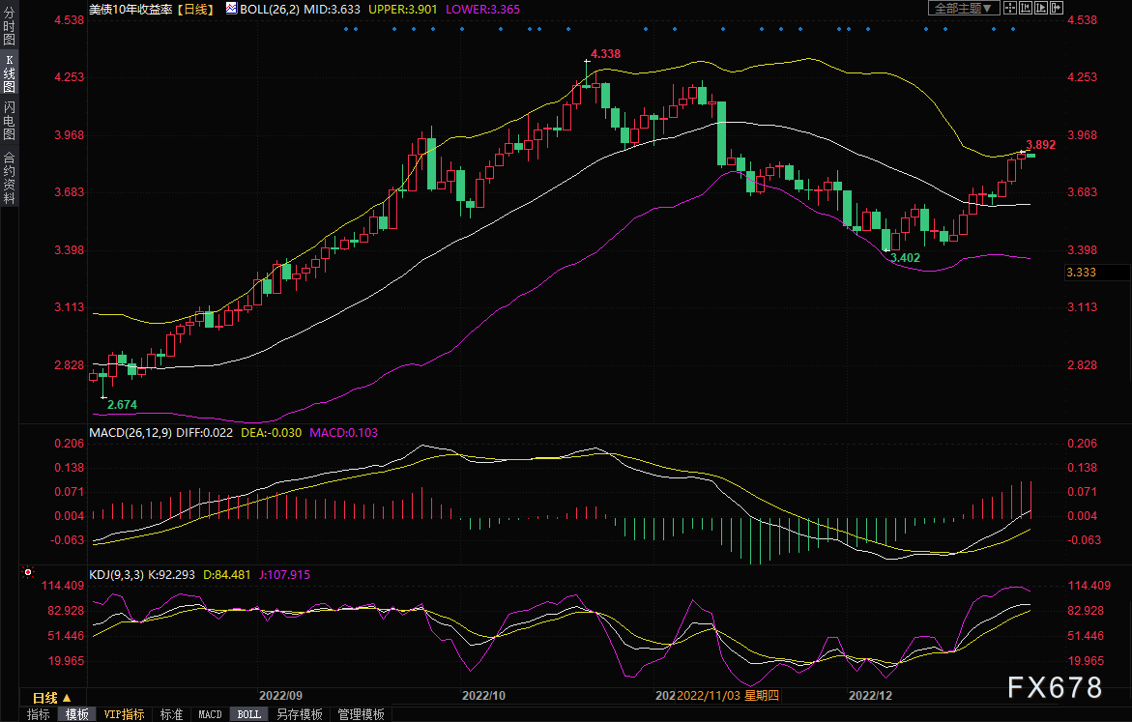
Task: Open 合约资料 in left sidebar
Action: (x=9, y=178)
